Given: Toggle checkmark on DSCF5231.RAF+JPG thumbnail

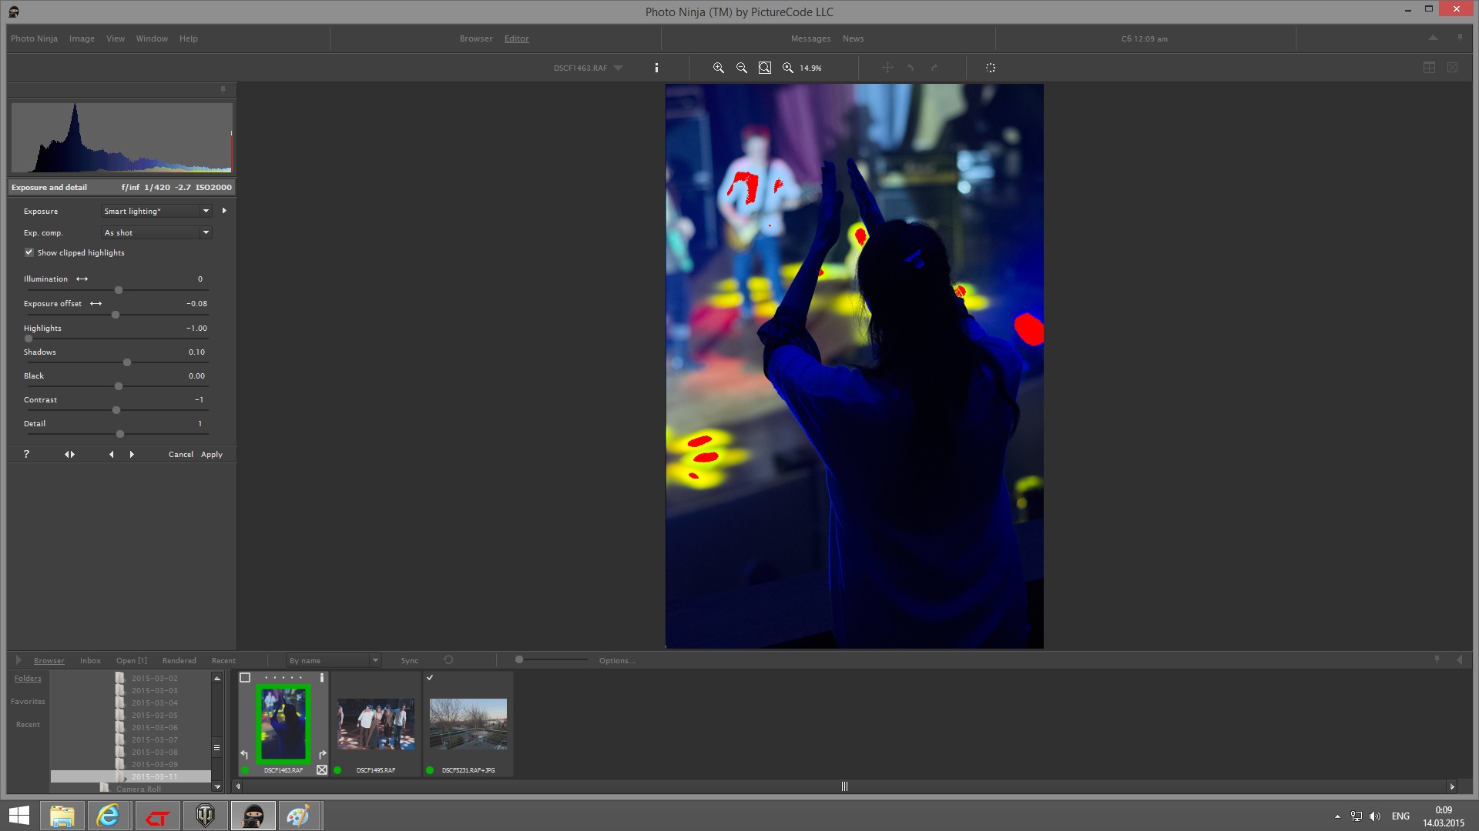Looking at the screenshot, I should pos(430,678).
